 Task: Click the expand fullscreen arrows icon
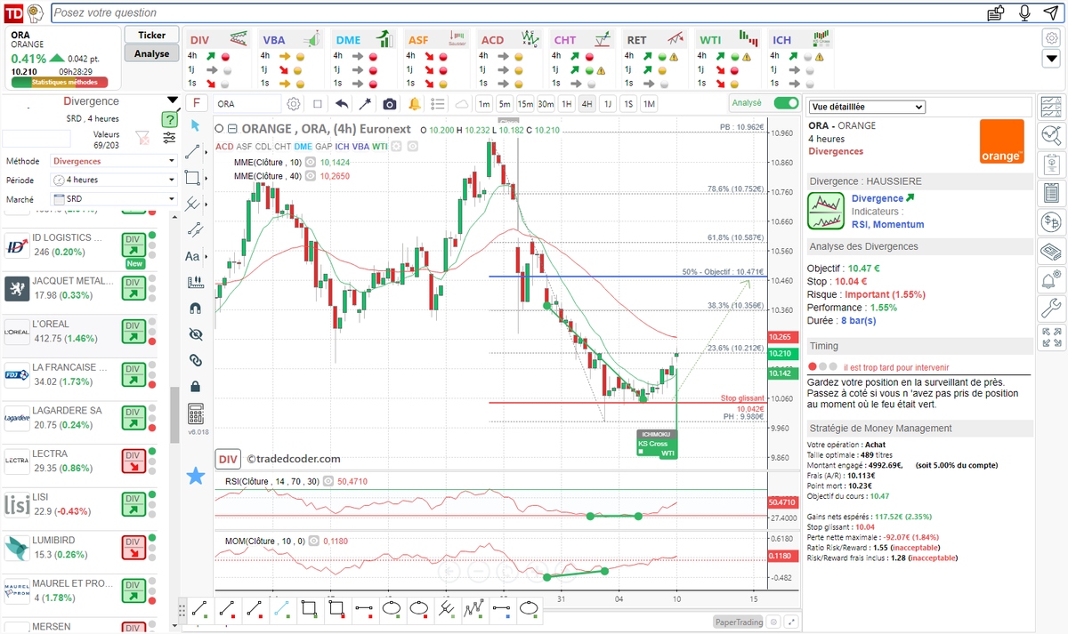[1052, 337]
